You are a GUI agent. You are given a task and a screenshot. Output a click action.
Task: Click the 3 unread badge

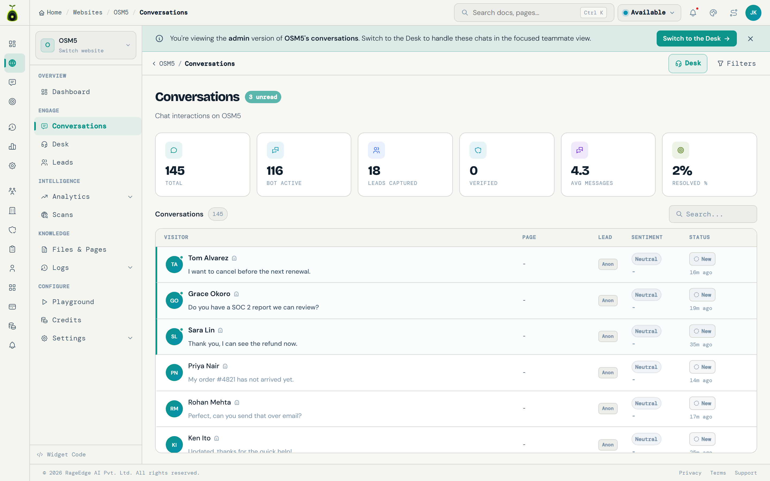pos(263,97)
